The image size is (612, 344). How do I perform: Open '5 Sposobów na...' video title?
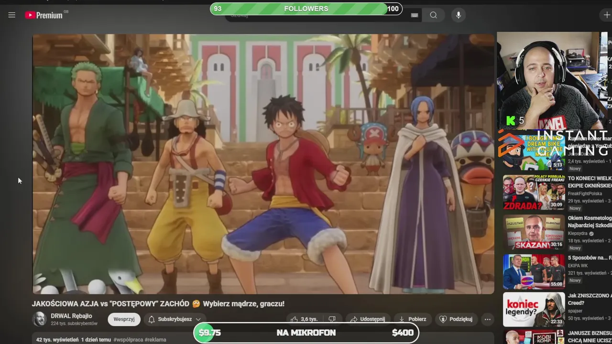[x=590, y=258]
